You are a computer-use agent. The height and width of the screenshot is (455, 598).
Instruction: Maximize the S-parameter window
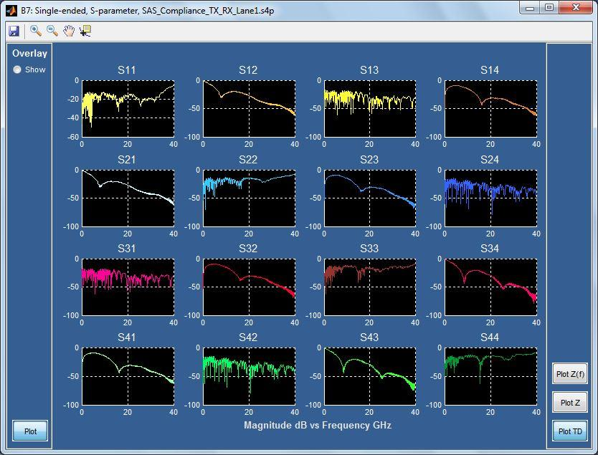coord(549,8)
